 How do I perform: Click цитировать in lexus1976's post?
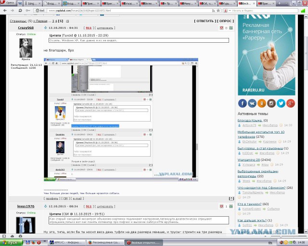pyautogui.click(x=105, y=207)
